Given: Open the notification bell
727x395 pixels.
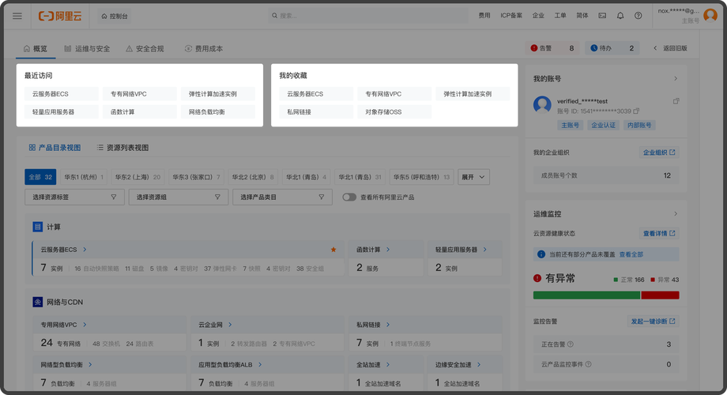Looking at the screenshot, I should coord(620,15).
